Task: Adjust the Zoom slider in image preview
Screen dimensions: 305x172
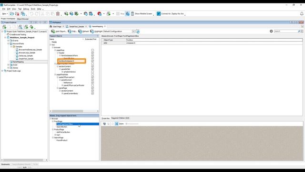Action: (x=132, y=124)
